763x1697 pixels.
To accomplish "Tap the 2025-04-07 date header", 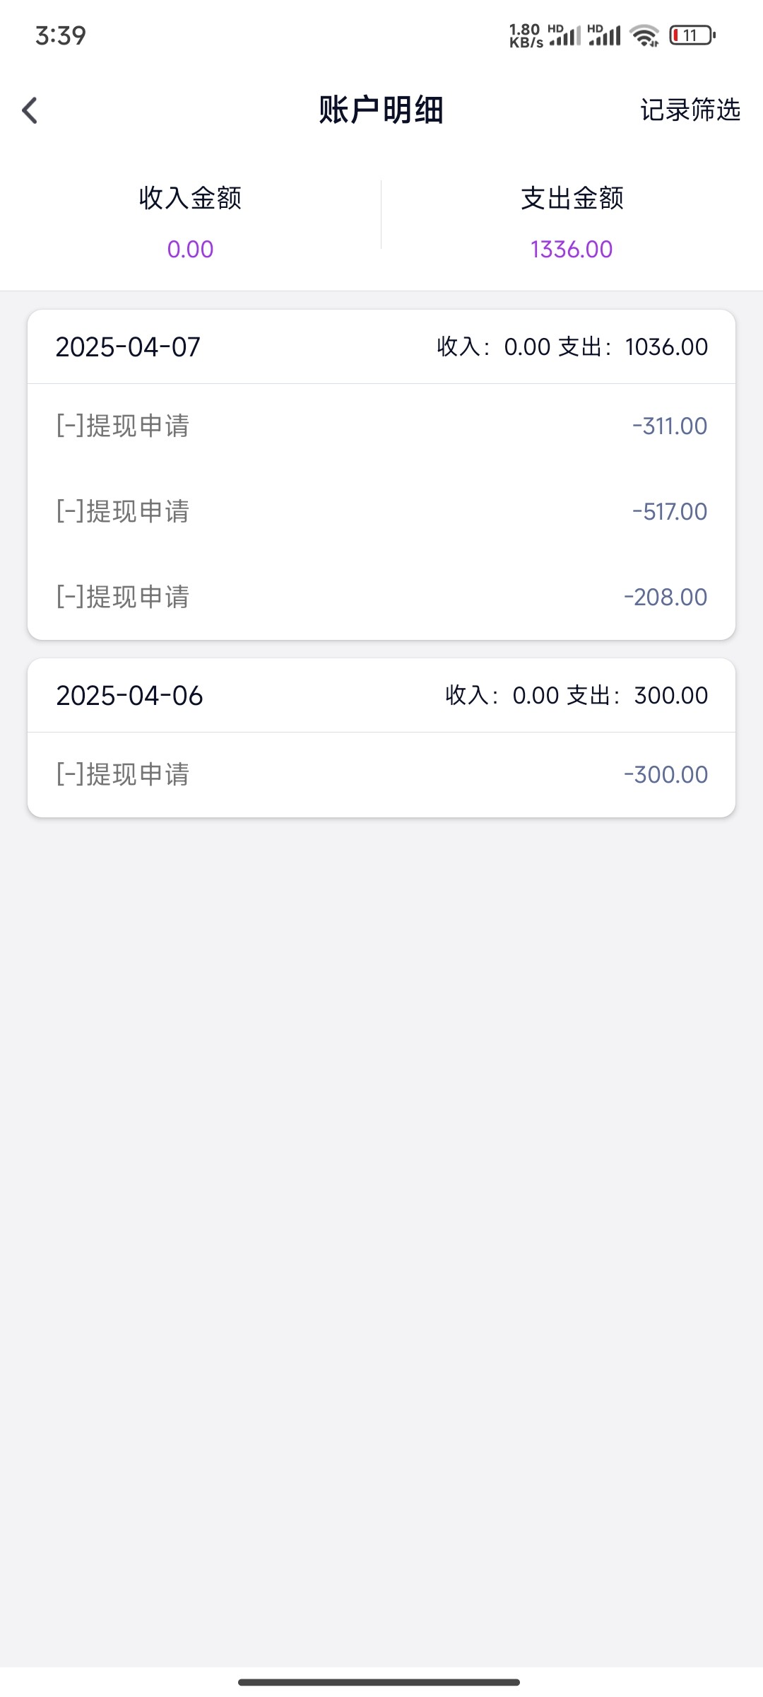I will pyautogui.click(x=128, y=347).
